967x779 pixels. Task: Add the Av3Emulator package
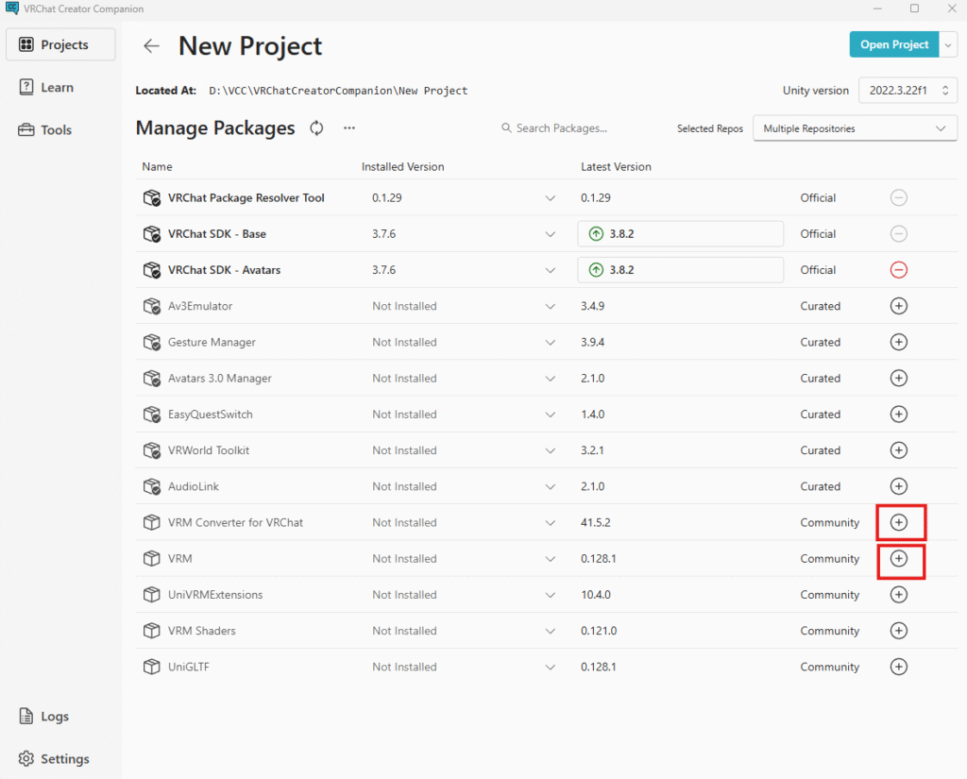click(x=899, y=306)
